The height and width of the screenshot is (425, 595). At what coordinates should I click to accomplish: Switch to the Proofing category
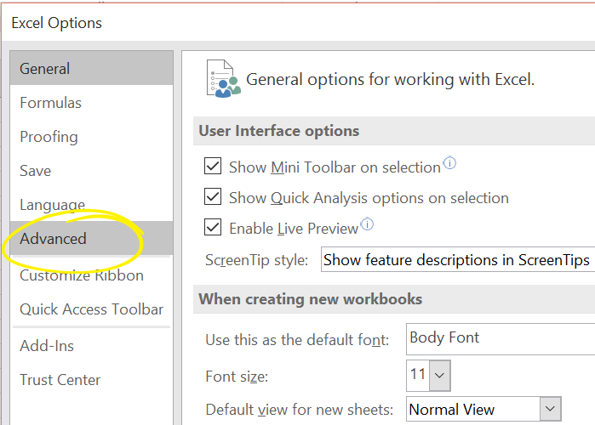point(49,137)
